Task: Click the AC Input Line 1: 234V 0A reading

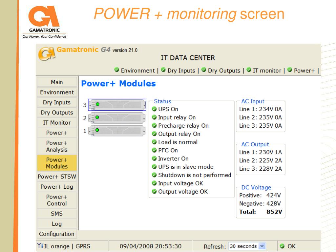Action: pos(260,109)
